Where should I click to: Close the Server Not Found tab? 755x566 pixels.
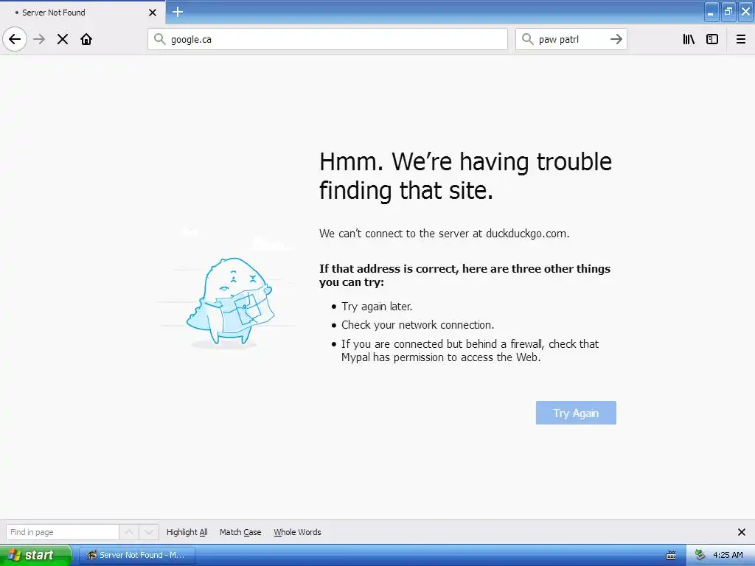153,13
